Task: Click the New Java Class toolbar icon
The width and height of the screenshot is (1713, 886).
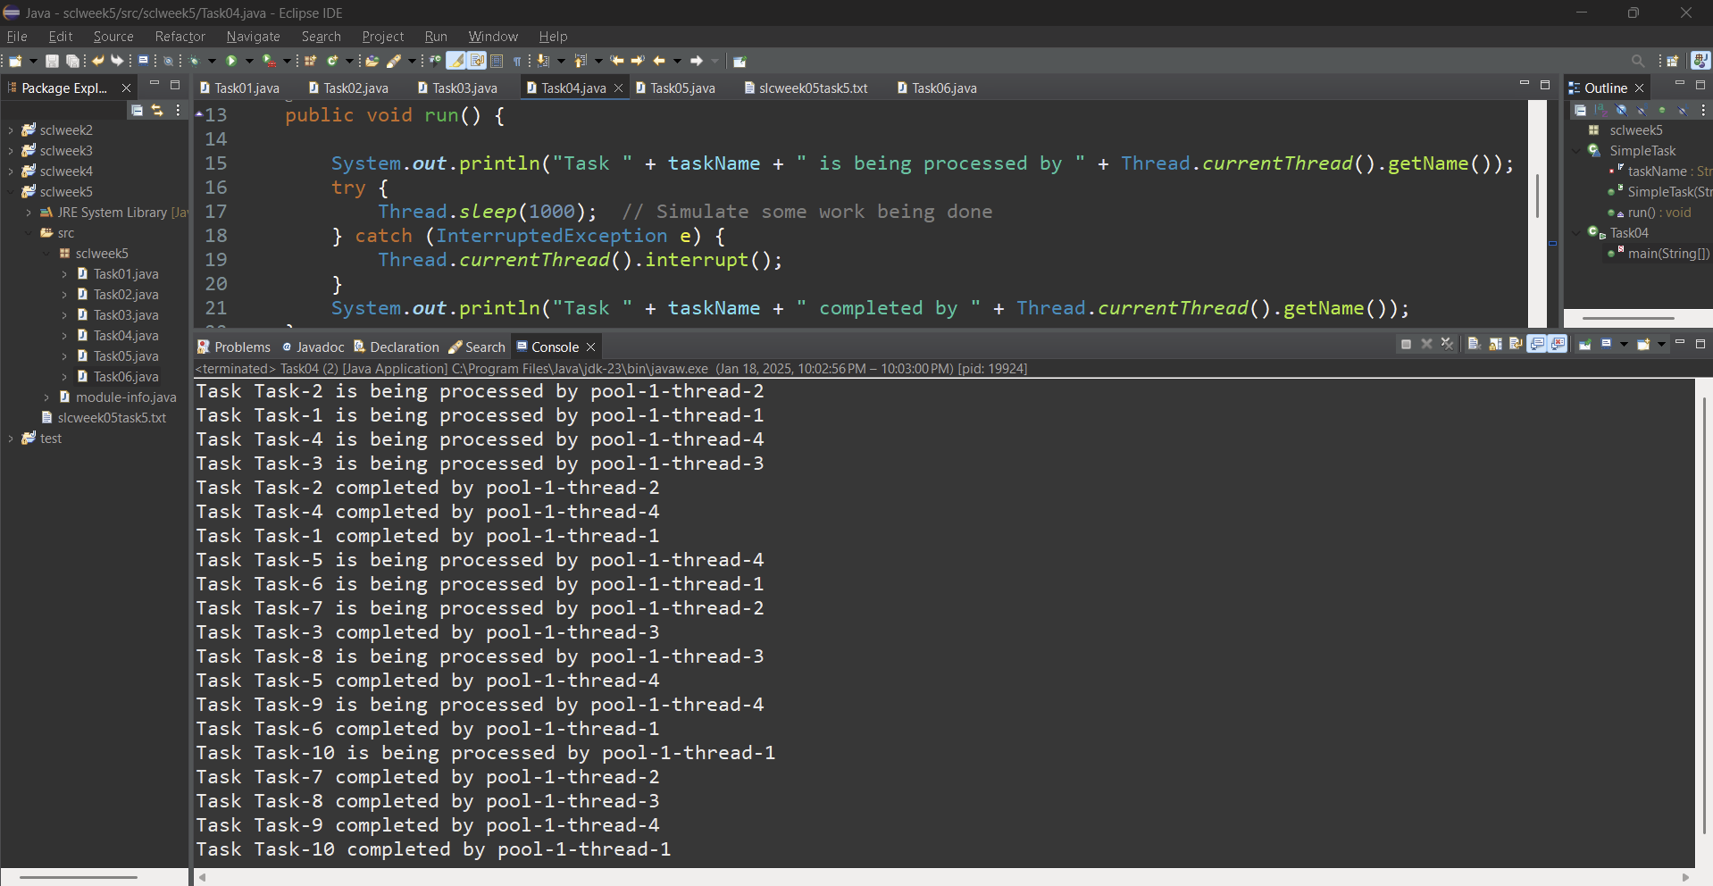Action: (x=332, y=61)
